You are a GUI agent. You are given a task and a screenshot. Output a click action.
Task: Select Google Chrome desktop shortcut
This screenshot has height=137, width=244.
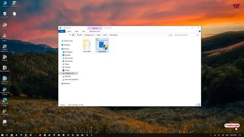(5, 27)
